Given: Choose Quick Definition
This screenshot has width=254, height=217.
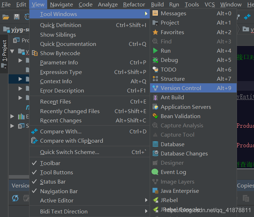Looking at the screenshot, I should [x=89, y=25].
